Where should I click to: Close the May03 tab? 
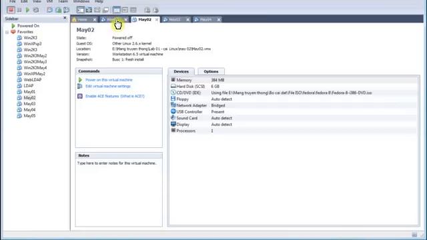click(x=187, y=19)
